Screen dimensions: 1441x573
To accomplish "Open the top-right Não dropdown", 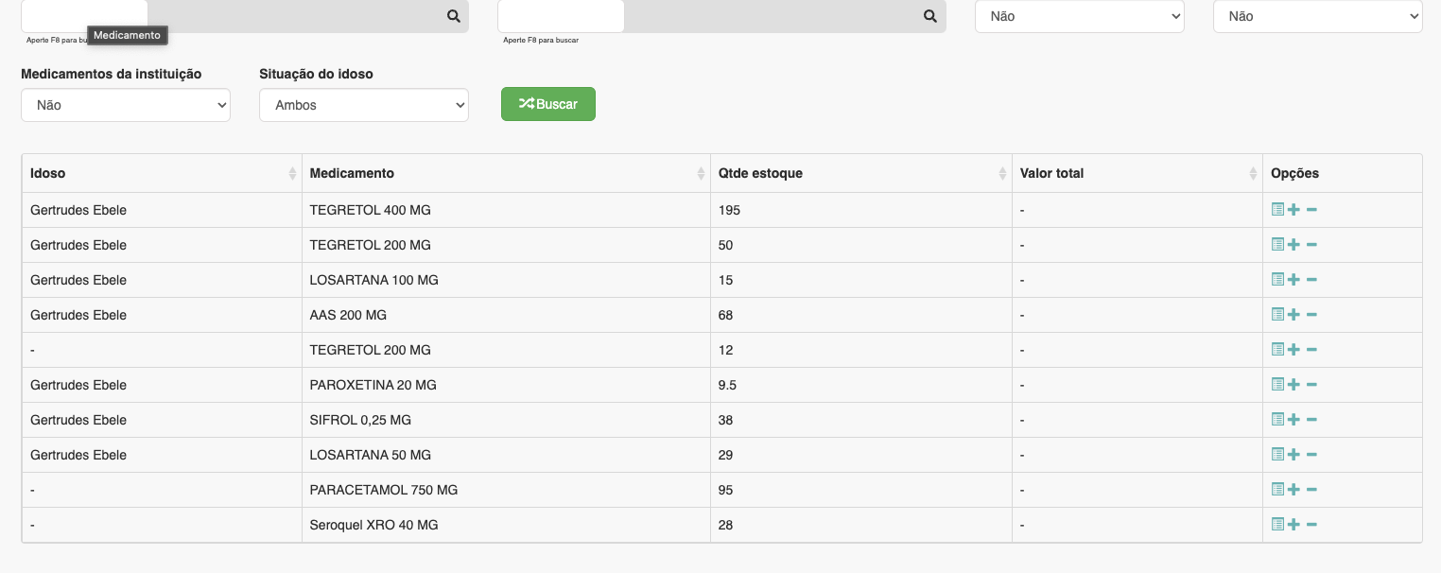I will (x=1317, y=16).
